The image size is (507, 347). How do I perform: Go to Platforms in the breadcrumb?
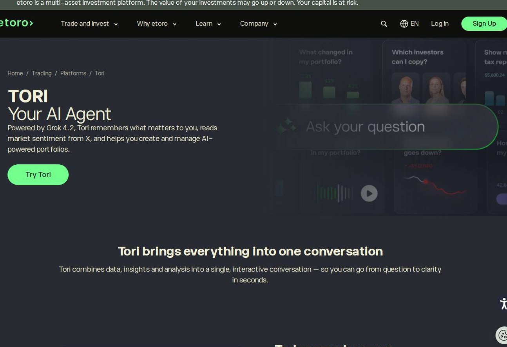73,73
